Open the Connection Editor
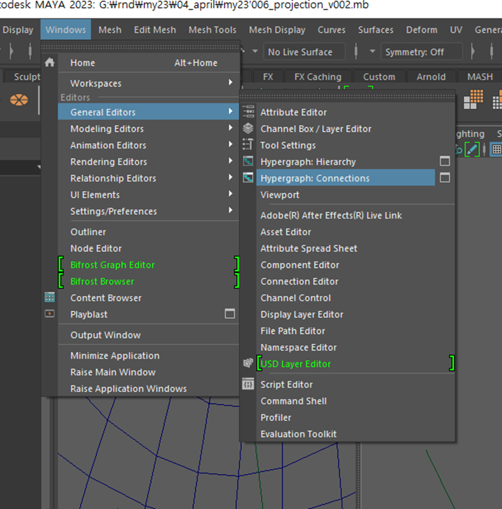Viewport: 502px width, 509px height. pyautogui.click(x=355, y=281)
